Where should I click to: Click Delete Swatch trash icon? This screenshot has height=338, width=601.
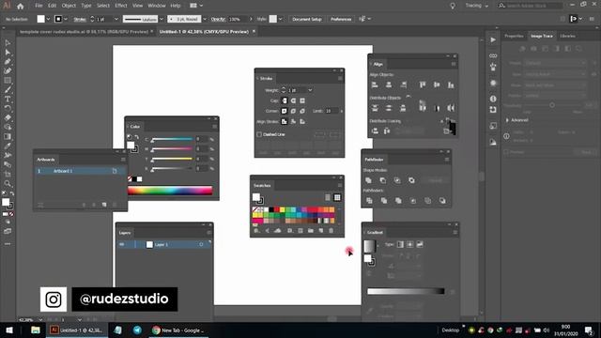[x=331, y=231]
